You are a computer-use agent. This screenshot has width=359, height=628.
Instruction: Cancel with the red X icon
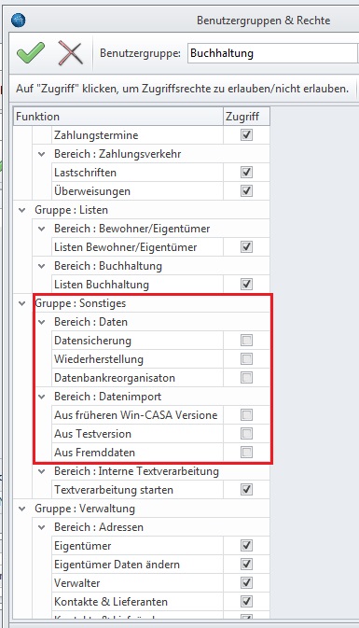coord(71,53)
